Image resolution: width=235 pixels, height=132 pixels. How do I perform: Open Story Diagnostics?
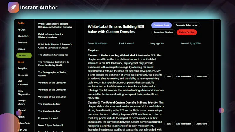tap(23, 92)
